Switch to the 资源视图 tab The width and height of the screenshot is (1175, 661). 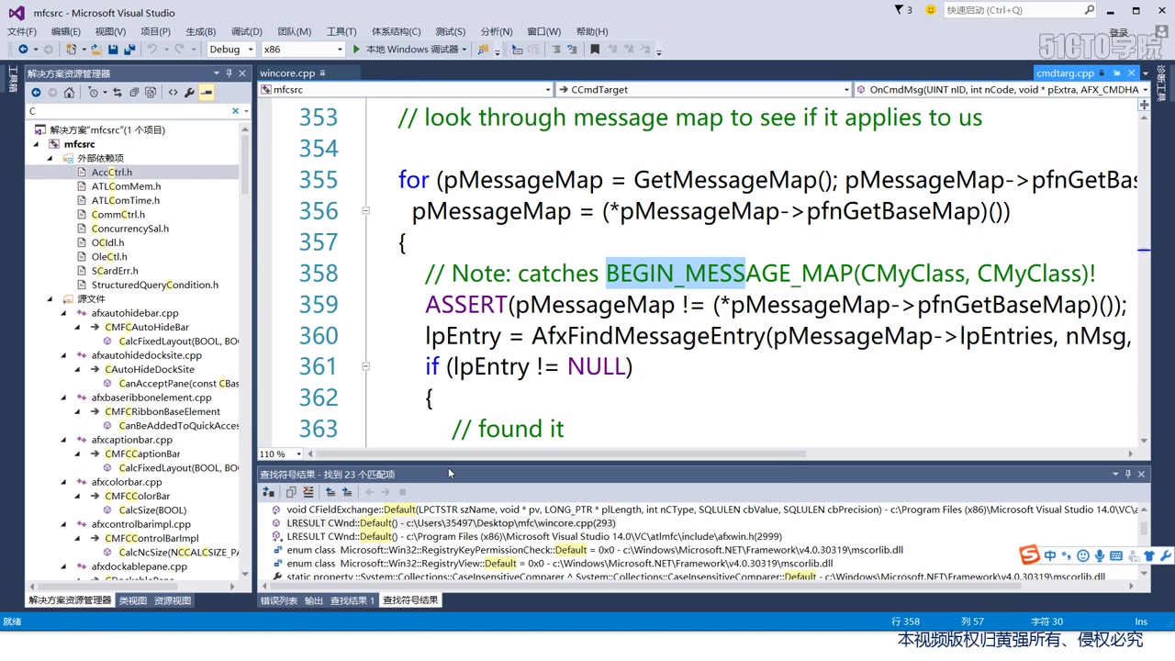coord(173,600)
